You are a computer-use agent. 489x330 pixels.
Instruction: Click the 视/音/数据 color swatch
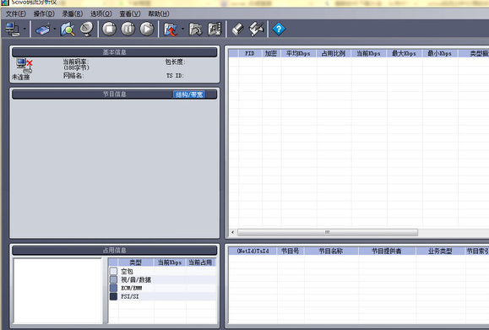(113, 279)
